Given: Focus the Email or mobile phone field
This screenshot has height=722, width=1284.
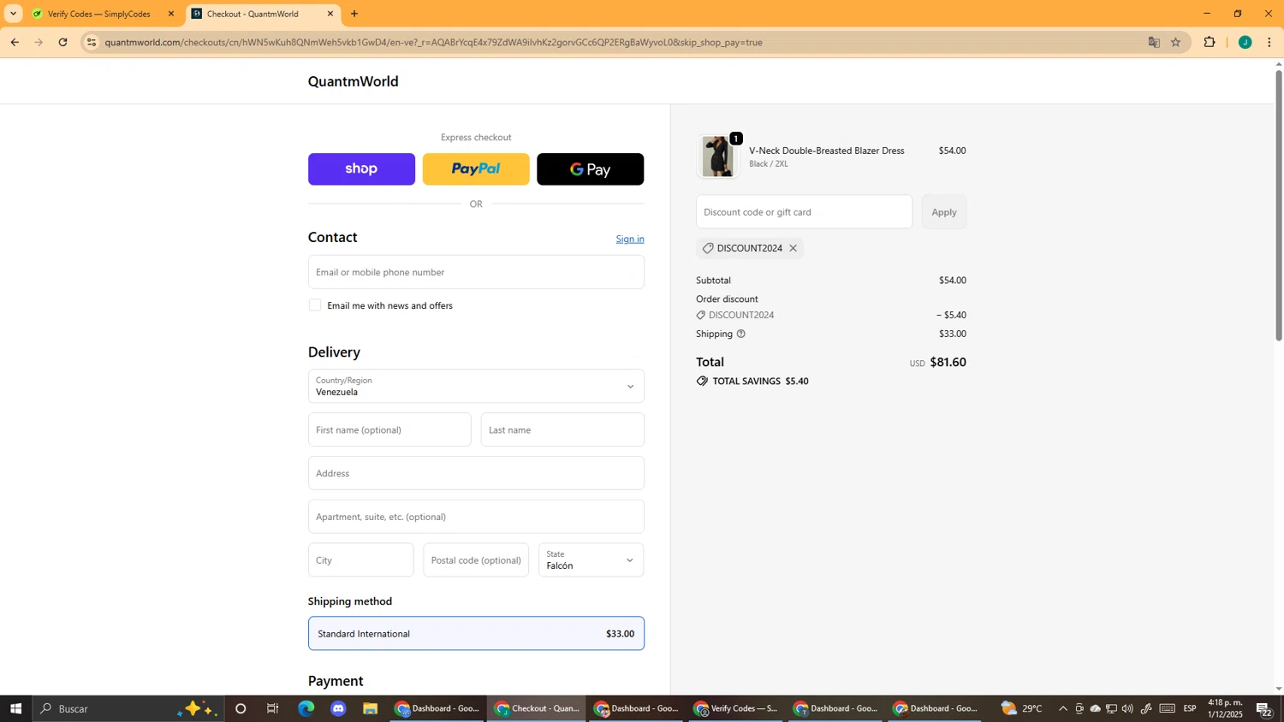Looking at the screenshot, I should coord(476,272).
